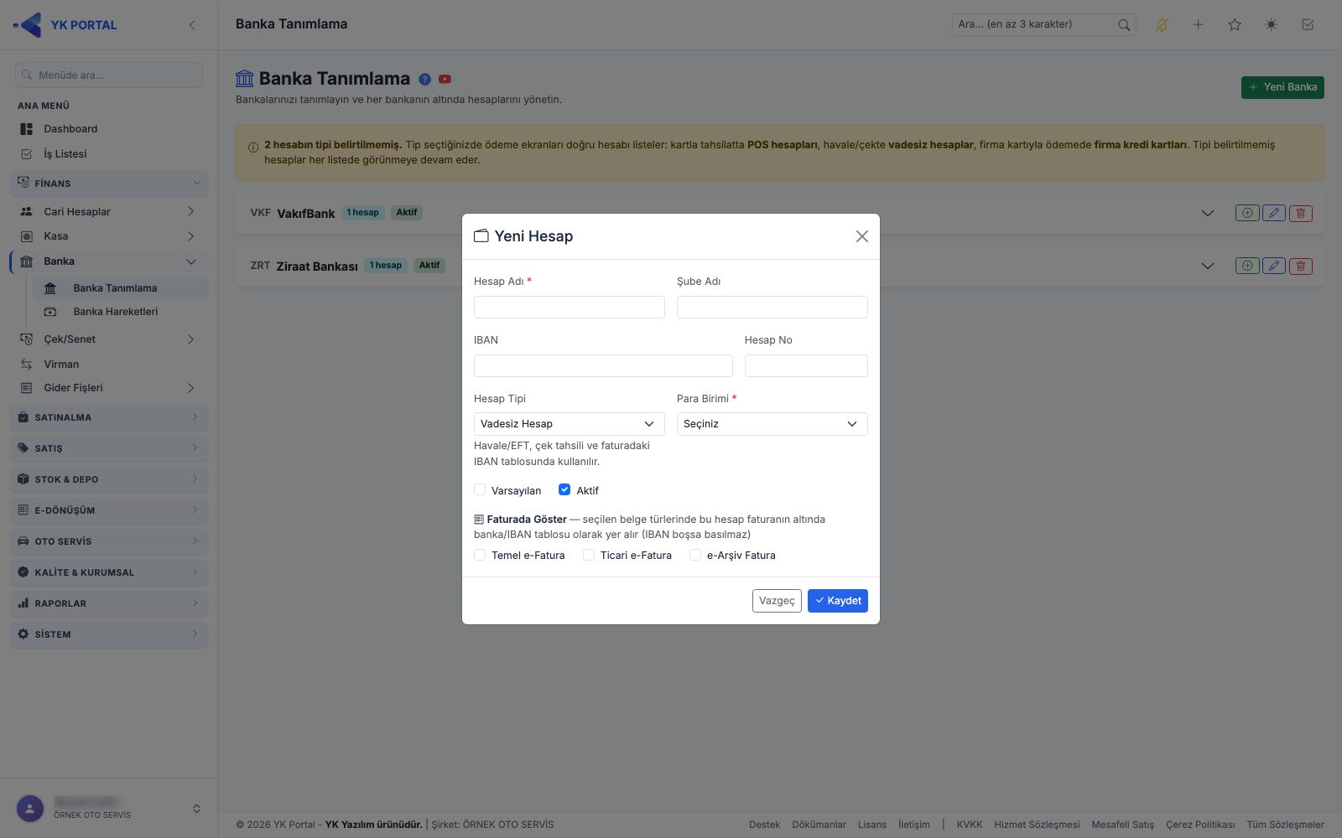
Task: Click the Hesap Adı input field
Action: (570, 307)
